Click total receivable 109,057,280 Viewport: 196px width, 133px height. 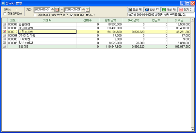[183, 47]
